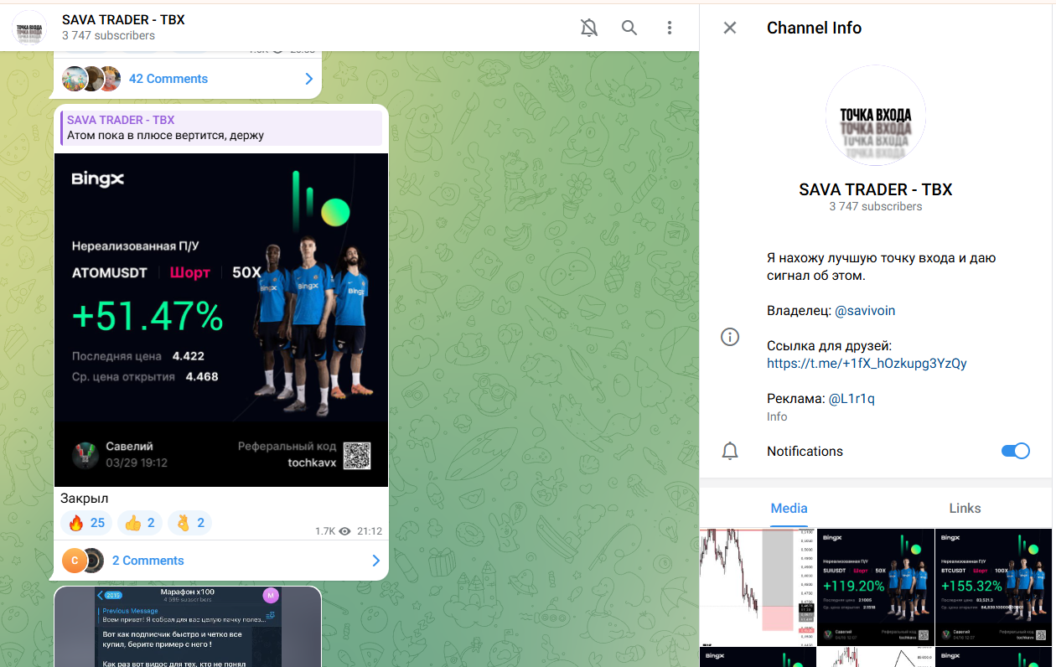
Task: Click the 'Info' caption under the description
Action: [x=777, y=416]
